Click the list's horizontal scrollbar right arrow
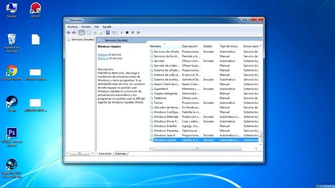This screenshot has width=335, height=188. 256,148
